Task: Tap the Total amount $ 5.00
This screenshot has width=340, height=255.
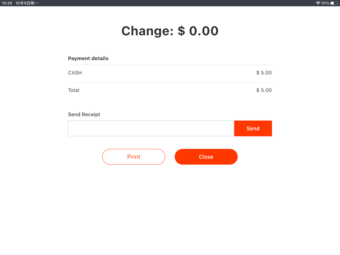Action: (x=264, y=90)
